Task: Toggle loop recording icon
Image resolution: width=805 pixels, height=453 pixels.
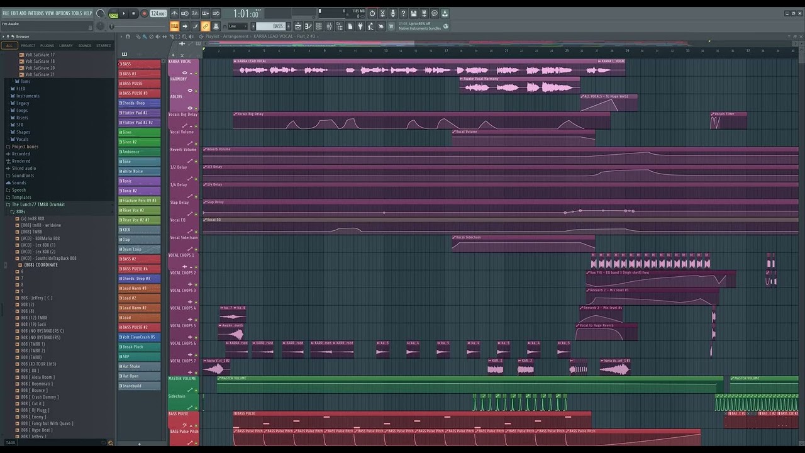Action: [x=216, y=13]
